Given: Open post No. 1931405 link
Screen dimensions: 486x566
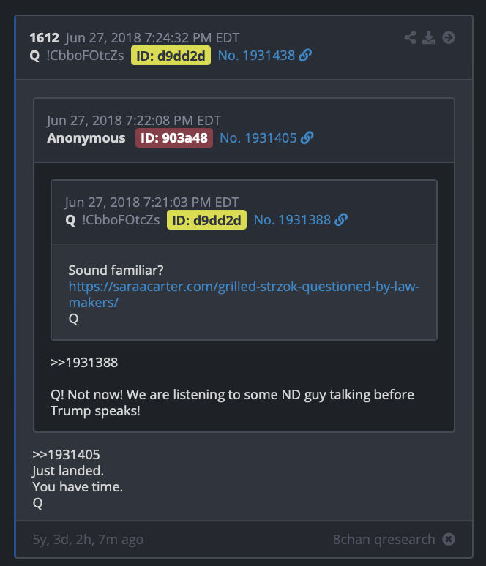Looking at the screenshot, I should coord(258,138).
